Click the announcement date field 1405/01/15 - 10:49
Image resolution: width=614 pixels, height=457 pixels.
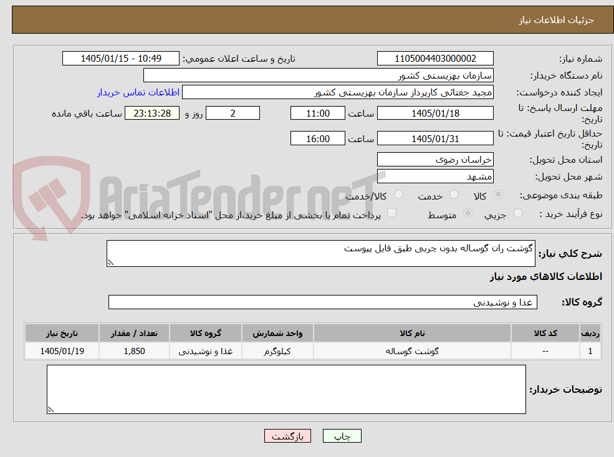pyautogui.click(x=120, y=59)
